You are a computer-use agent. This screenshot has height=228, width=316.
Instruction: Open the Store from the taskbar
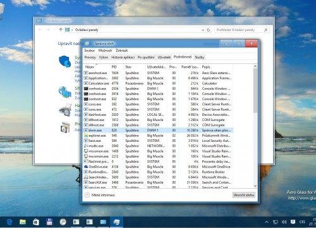pos(36,222)
